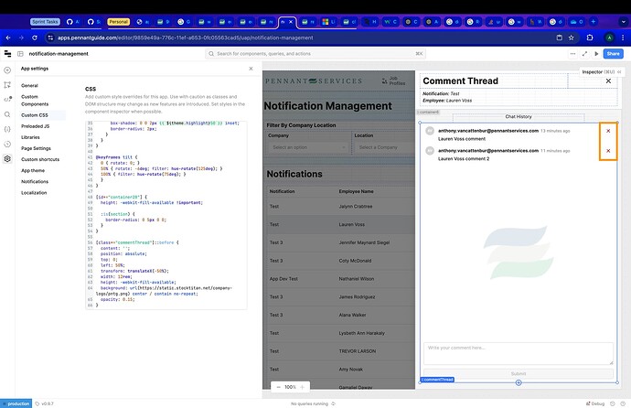631x408 pixels.
Task: Click inside the CSS code editor
Action: 166,214
